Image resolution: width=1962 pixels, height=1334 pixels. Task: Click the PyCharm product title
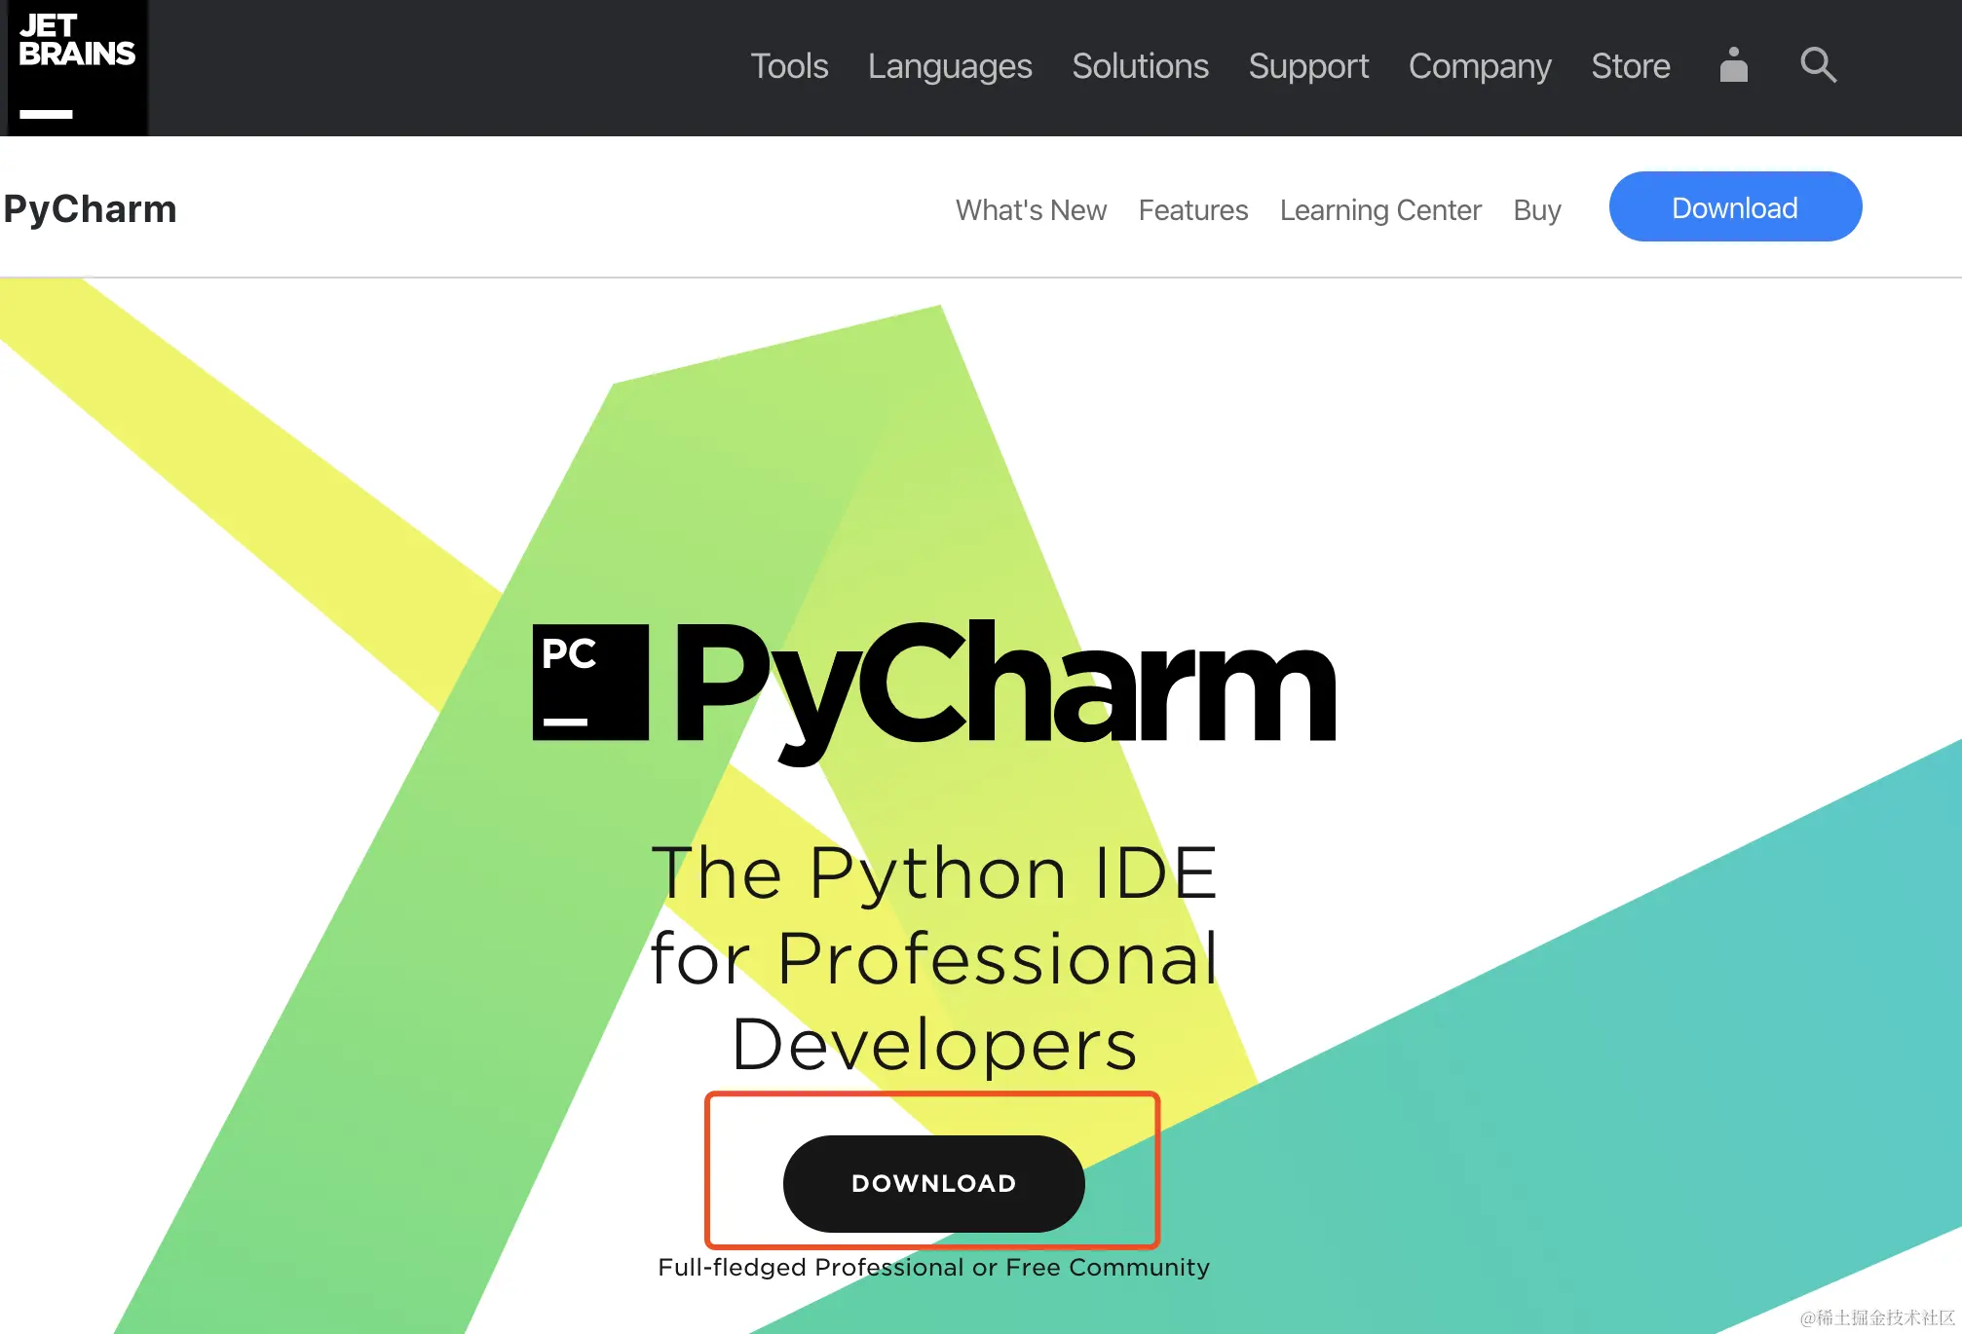tap(90, 209)
